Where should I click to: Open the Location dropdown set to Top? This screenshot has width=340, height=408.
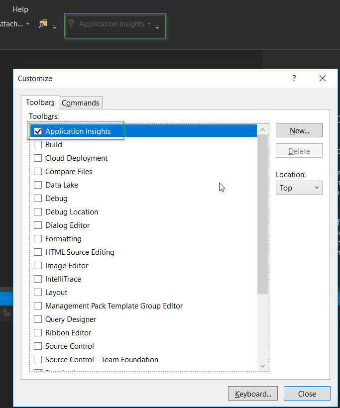click(x=299, y=188)
